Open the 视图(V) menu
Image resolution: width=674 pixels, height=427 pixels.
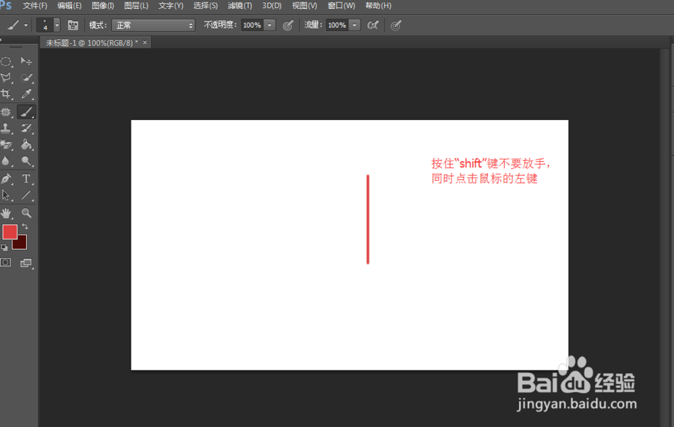tap(305, 5)
